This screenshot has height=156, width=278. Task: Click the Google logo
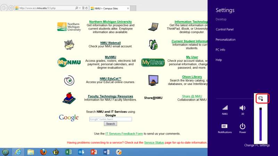pyautogui.click(x=69, y=118)
